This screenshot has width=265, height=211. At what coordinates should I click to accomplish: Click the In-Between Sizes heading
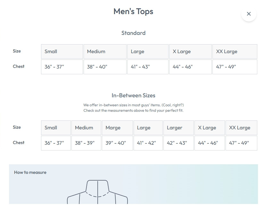coord(133,95)
